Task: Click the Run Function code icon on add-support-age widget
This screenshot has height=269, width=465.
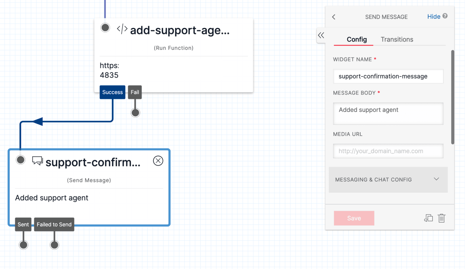Action: (122, 29)
